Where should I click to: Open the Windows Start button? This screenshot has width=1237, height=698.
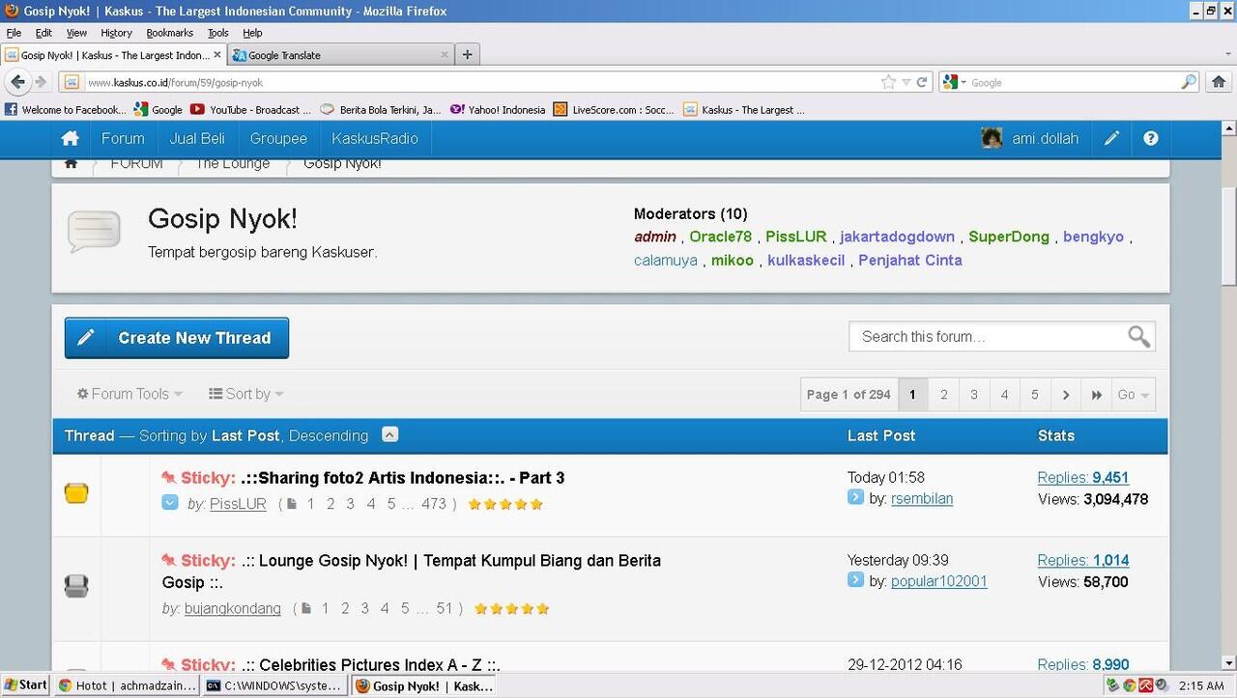tap(26, 685)
